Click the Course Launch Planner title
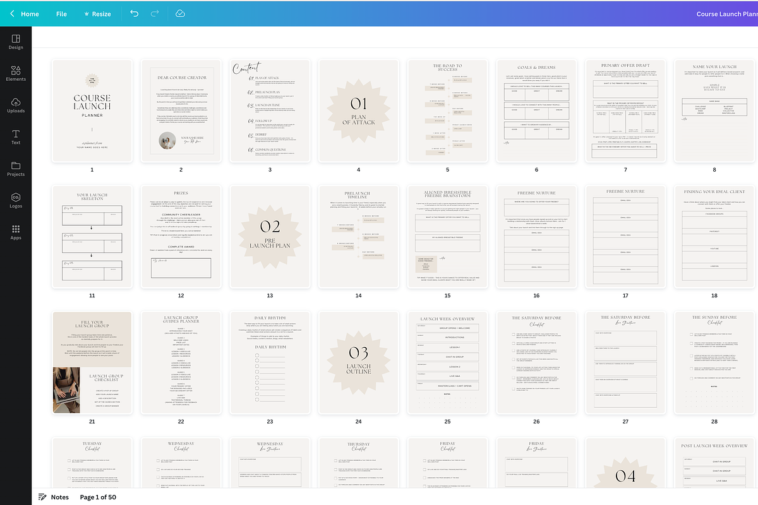 (726, 14)
